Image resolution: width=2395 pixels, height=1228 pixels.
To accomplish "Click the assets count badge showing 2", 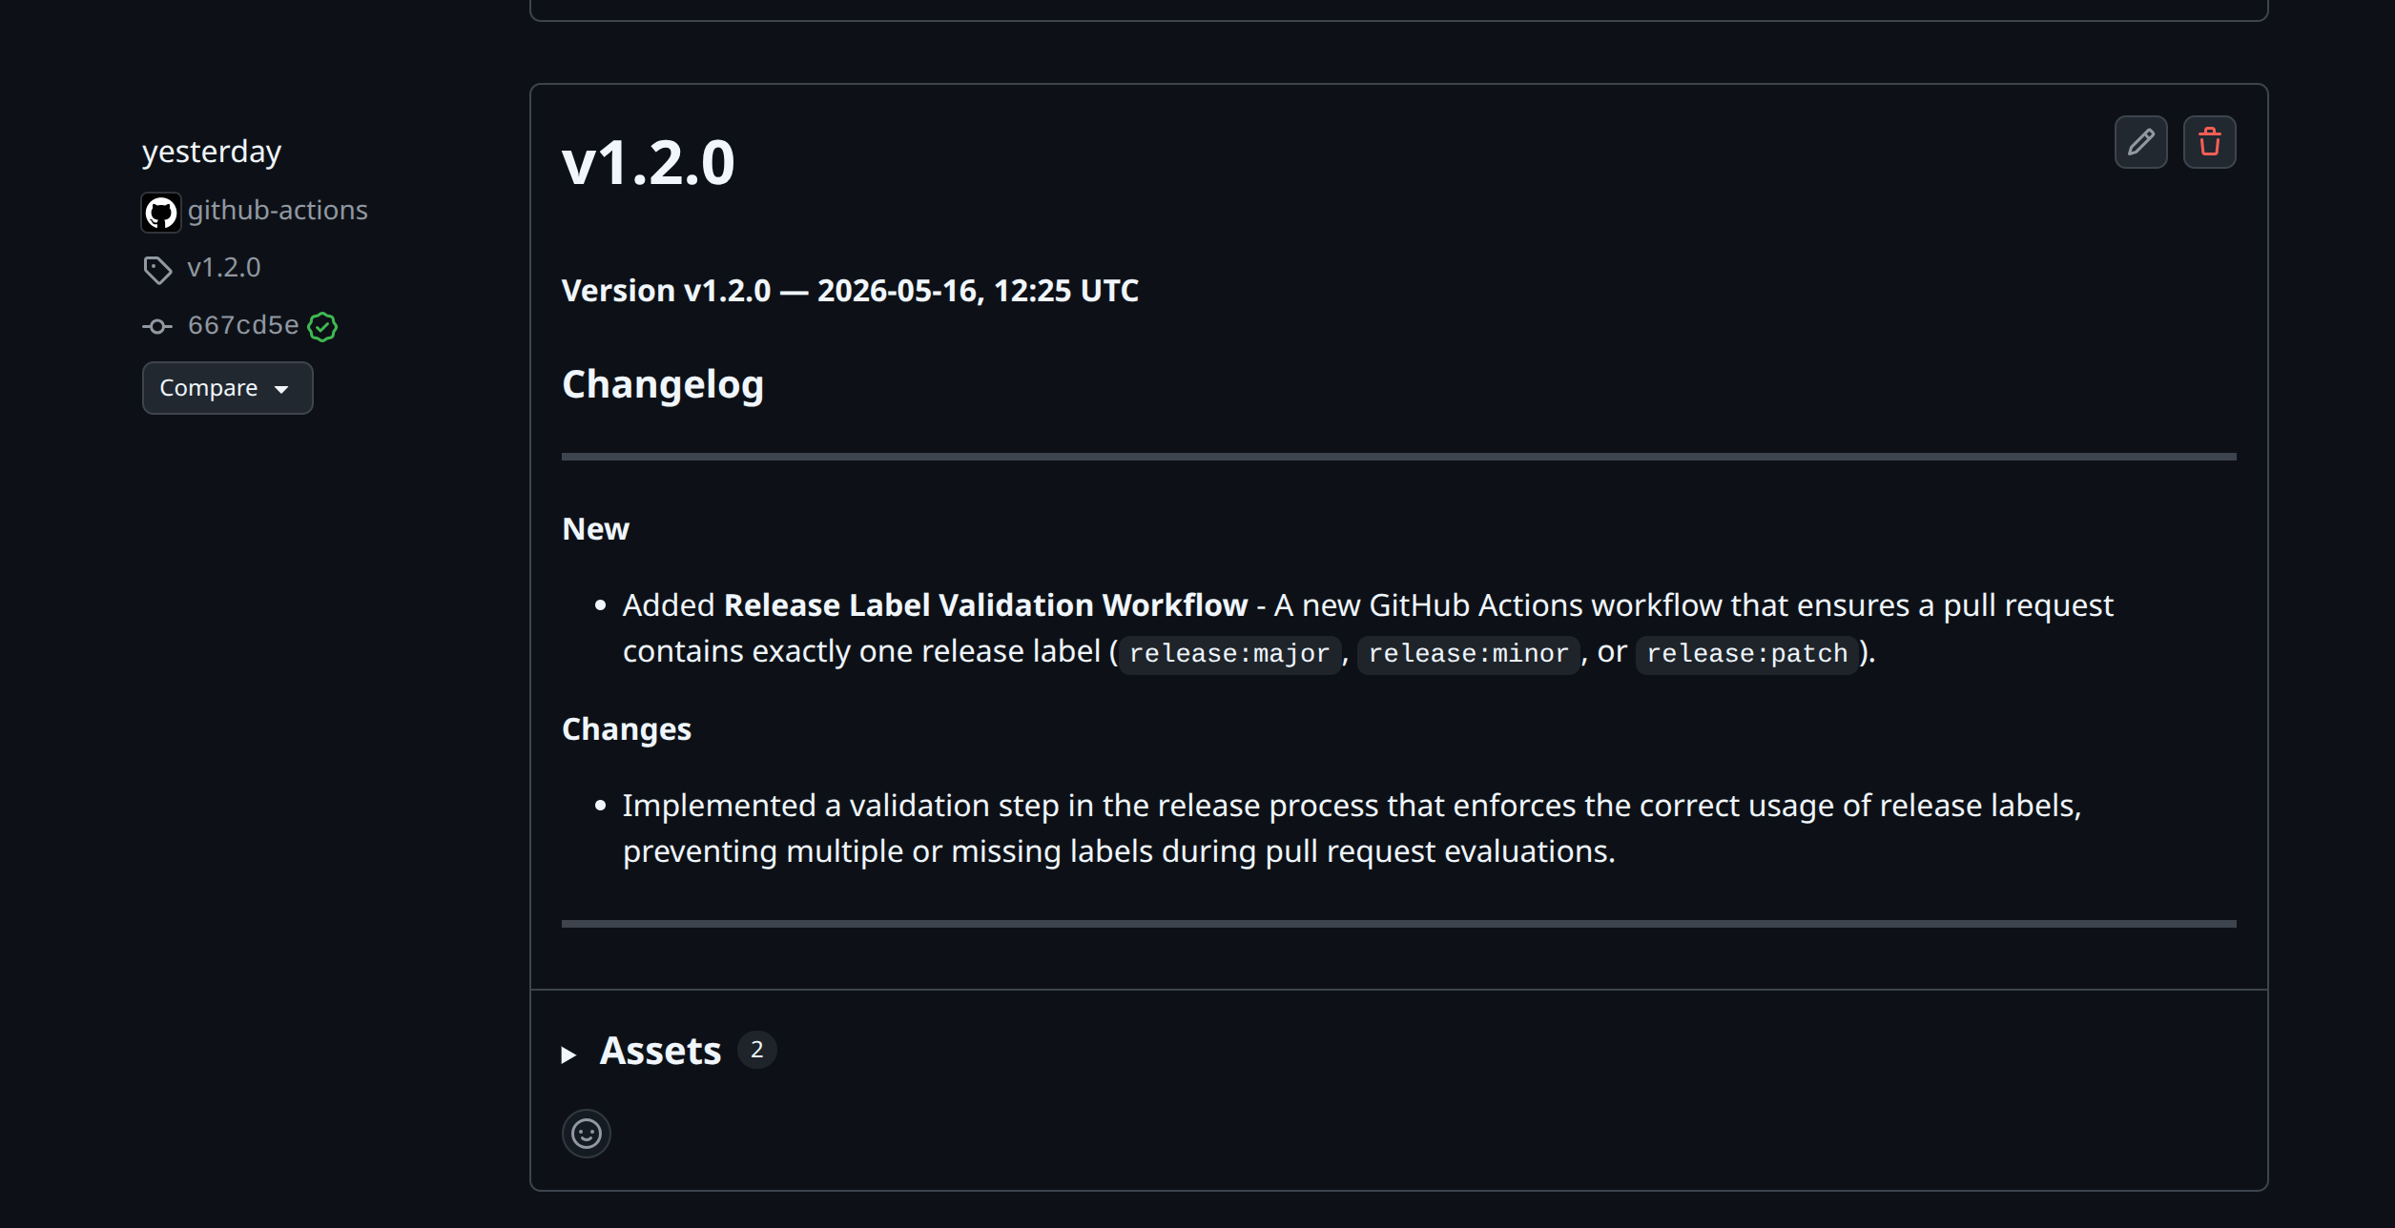I will pyautogui.click(x=756, y=1050).
